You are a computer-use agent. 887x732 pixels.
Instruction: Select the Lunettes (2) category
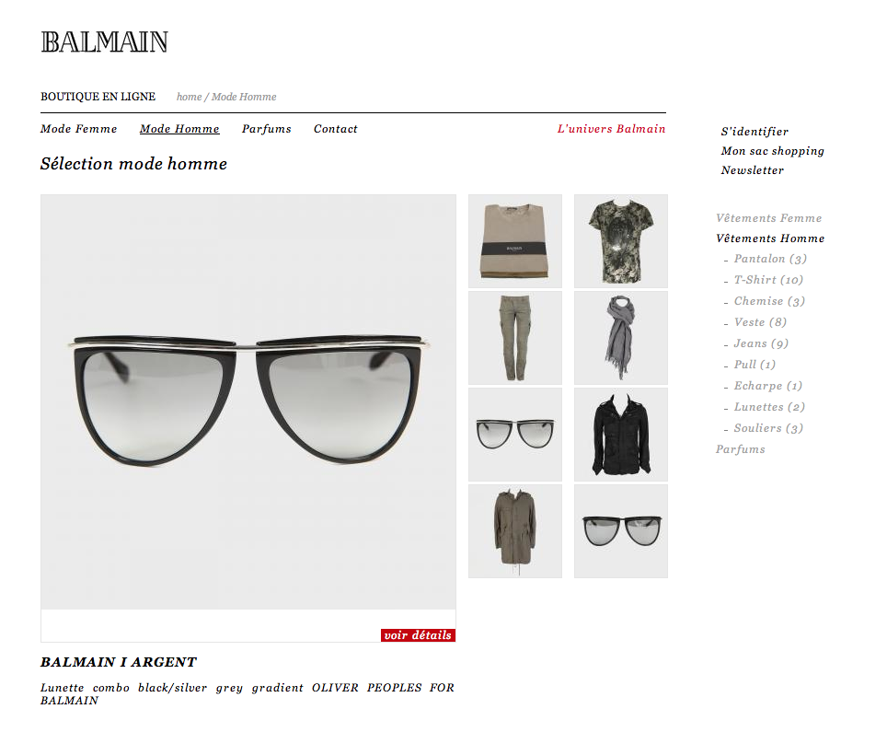tap(769, 407)
